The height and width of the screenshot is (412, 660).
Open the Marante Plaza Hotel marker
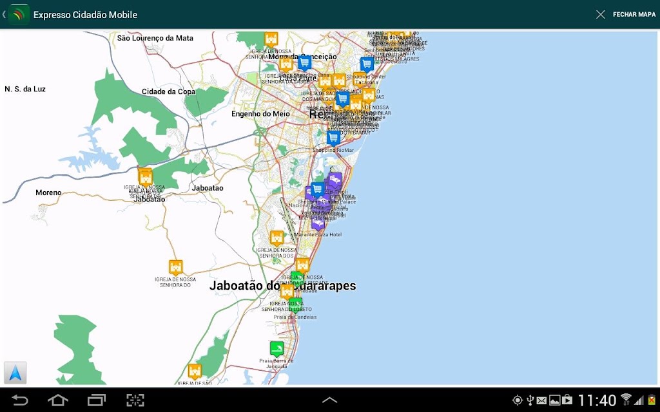pos(318,223)
